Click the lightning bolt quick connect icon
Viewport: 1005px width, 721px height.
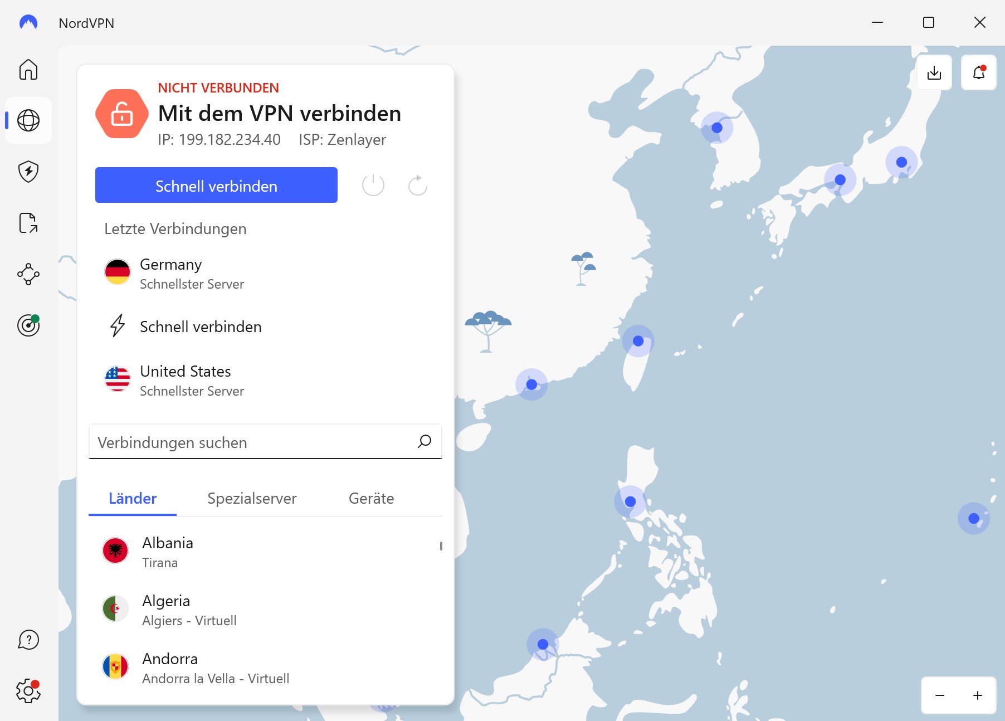coord(118,326)
